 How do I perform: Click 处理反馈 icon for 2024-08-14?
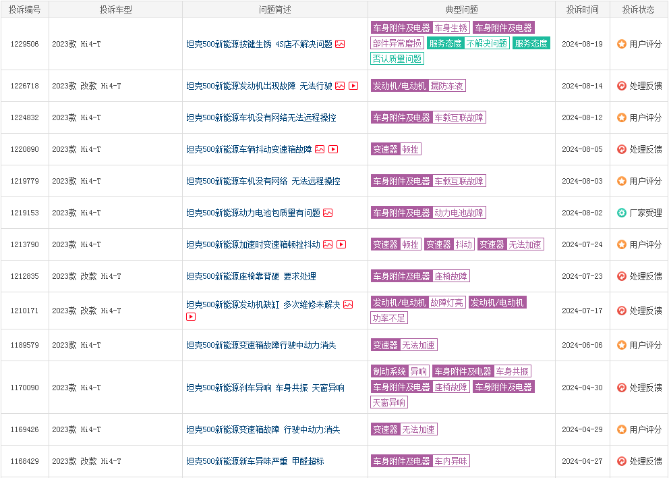(622, 86)
